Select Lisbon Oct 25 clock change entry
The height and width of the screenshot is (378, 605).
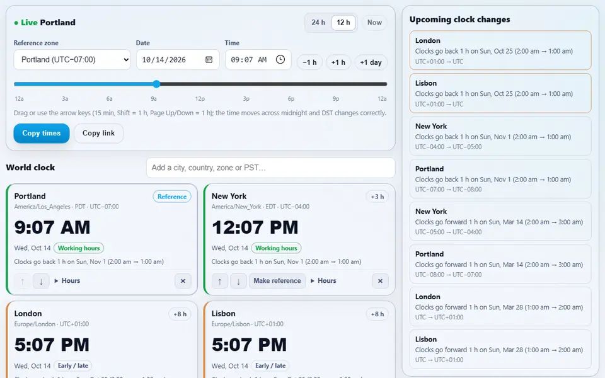tap(500, 93)
